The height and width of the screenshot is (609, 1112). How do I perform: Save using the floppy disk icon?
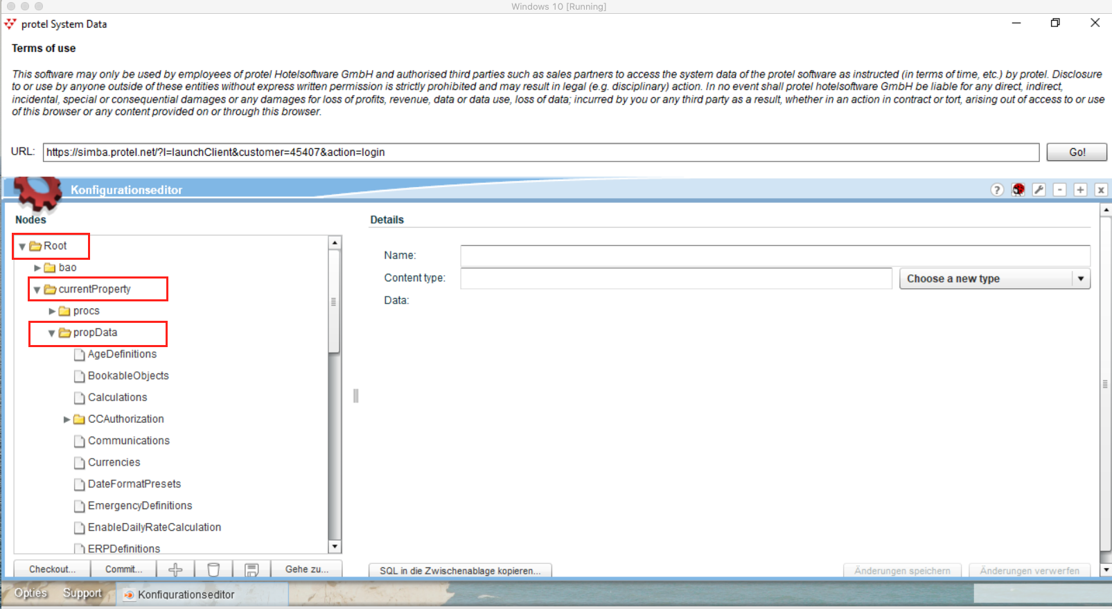pos(251,570)
